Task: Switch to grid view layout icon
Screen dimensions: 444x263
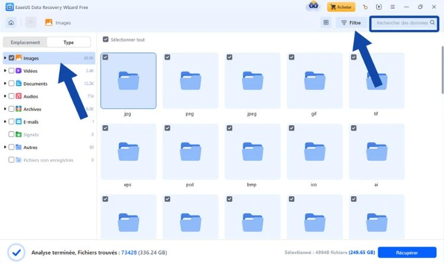Action: pos(326,22)
